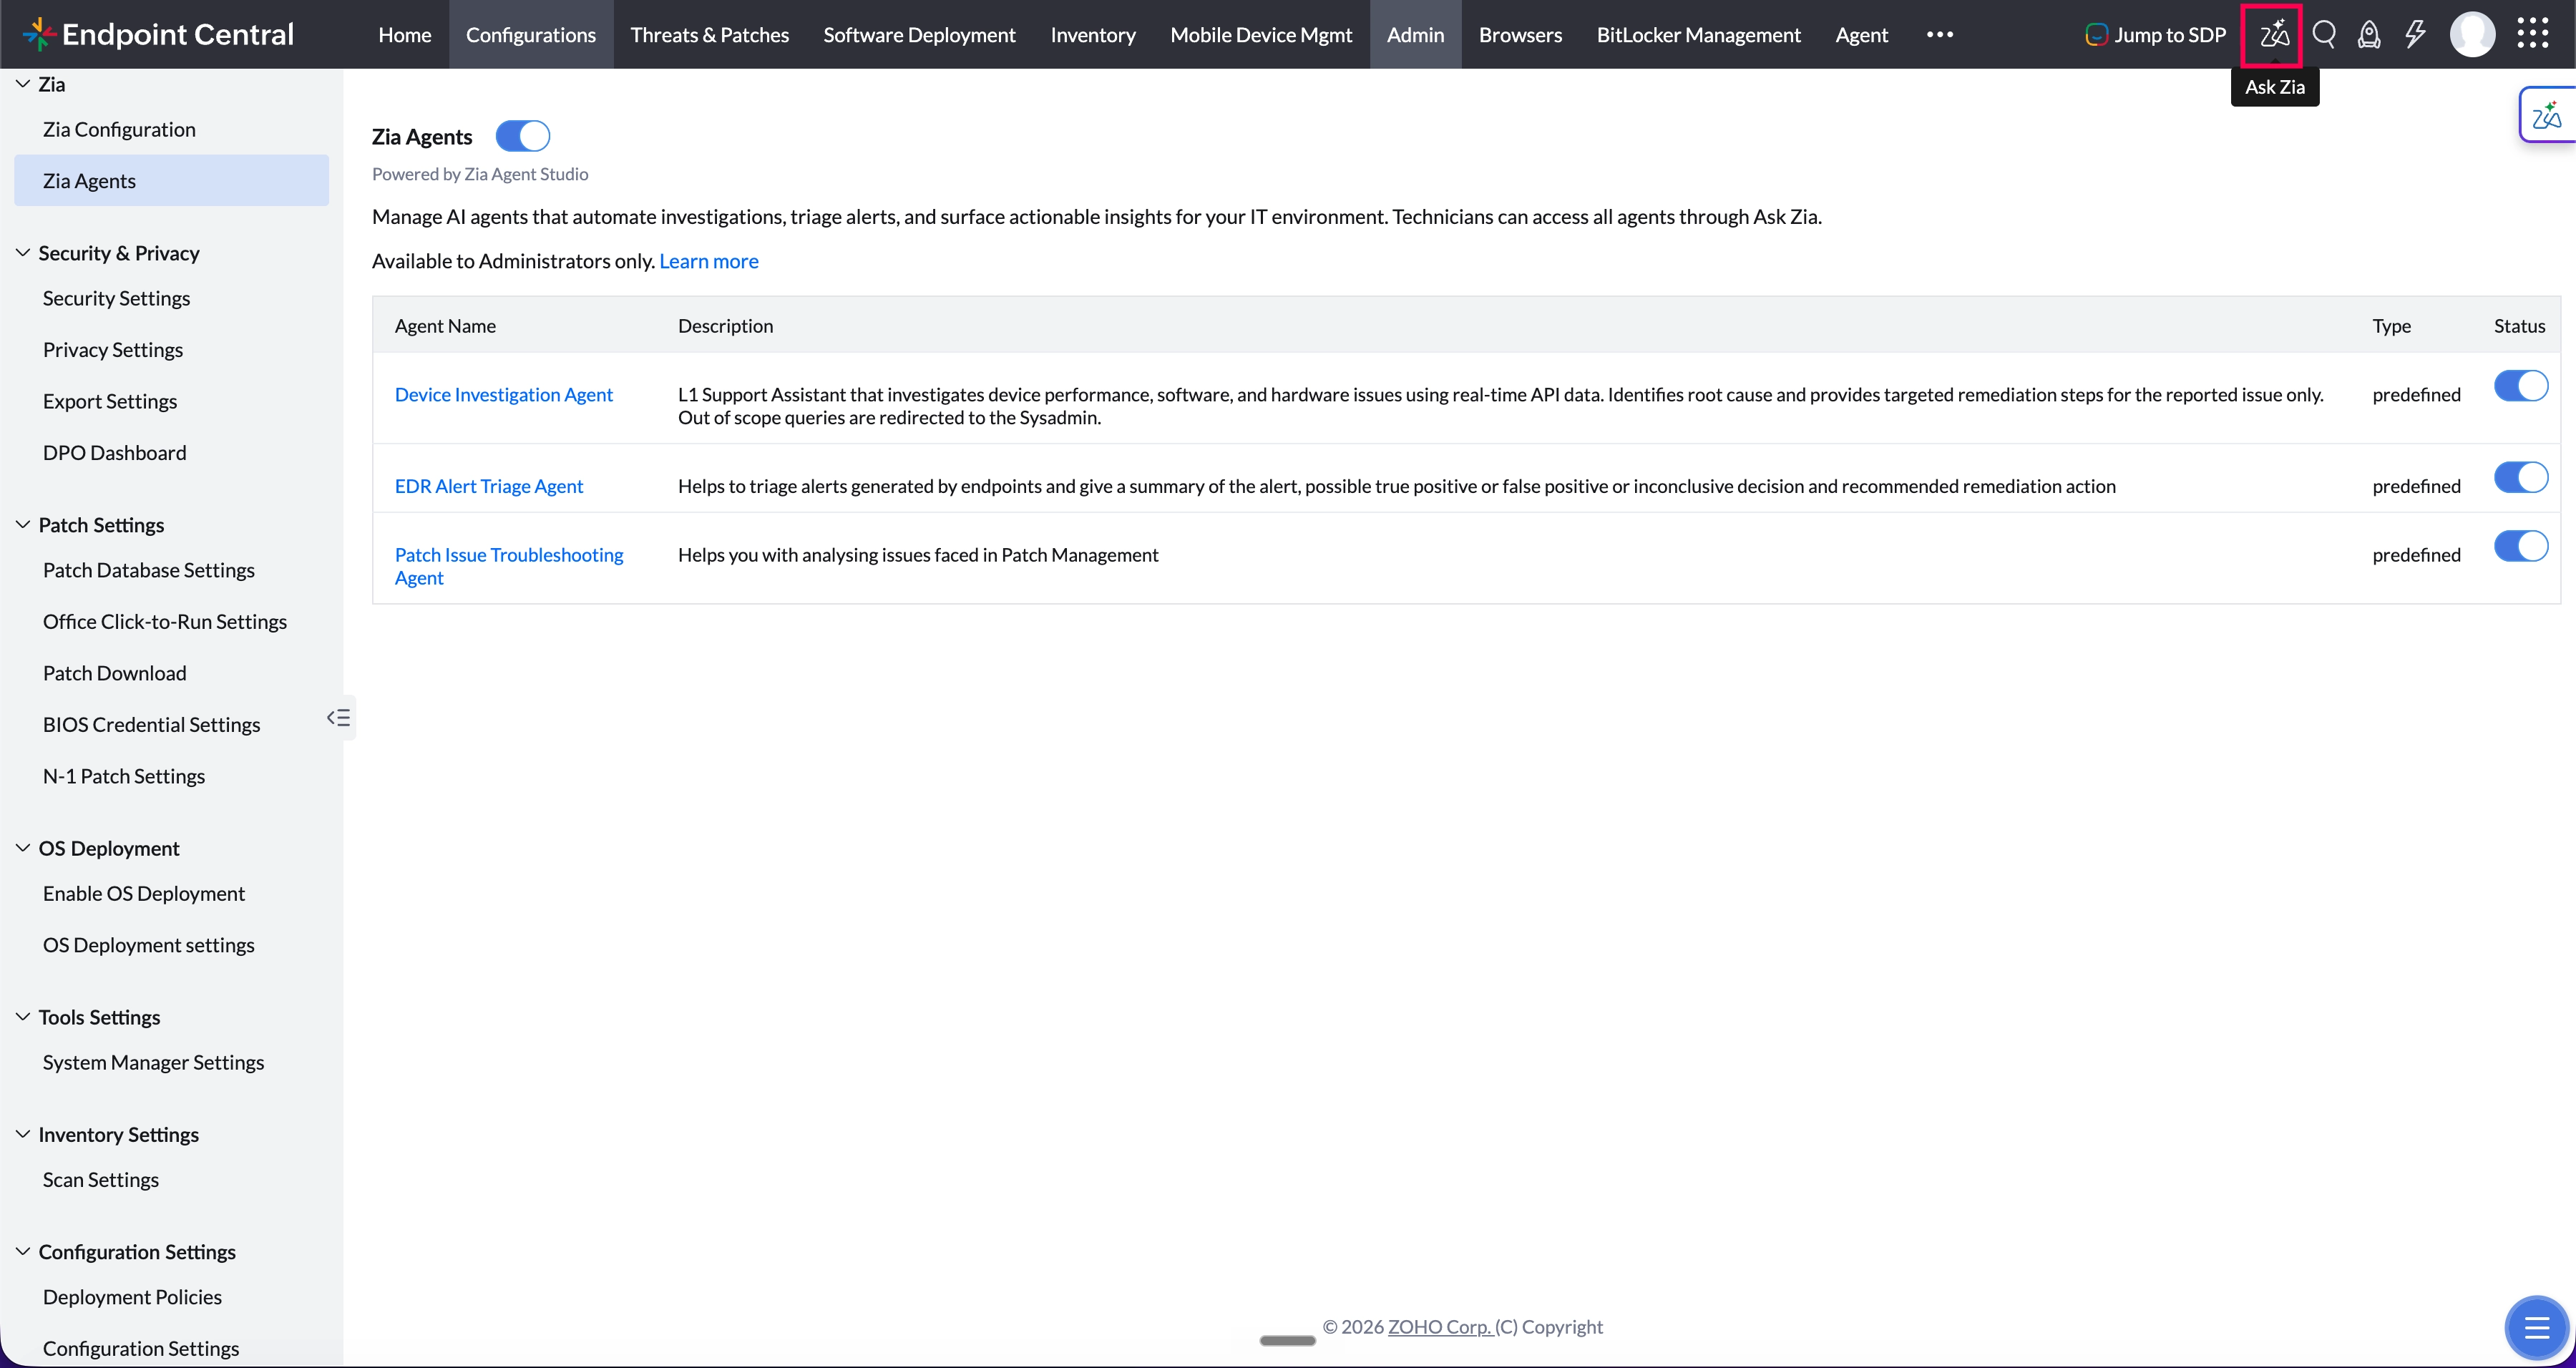
Task: Collapse the left sidebar panel
Action: click(x=339, y=717)
